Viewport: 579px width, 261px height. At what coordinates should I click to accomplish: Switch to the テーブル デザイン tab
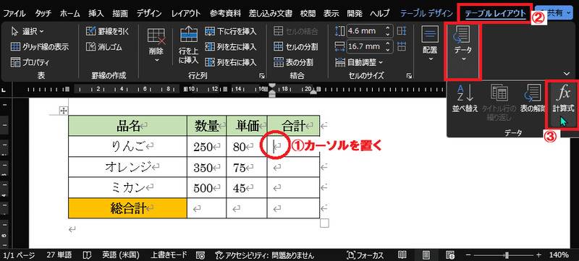pyautogui.click(x=426, y=14)
